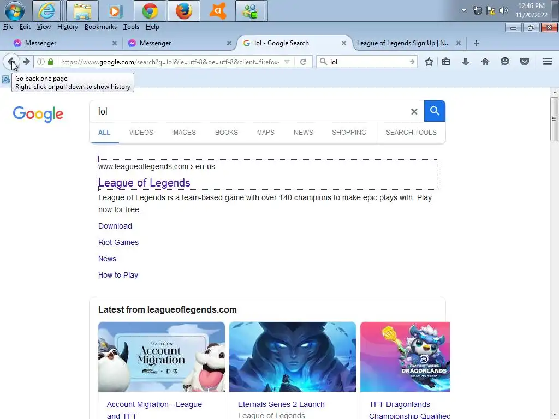The image size is (559, 419).
Task: Close the first Messenger tab
Action: pyautogui.click(x=115, y=43)
